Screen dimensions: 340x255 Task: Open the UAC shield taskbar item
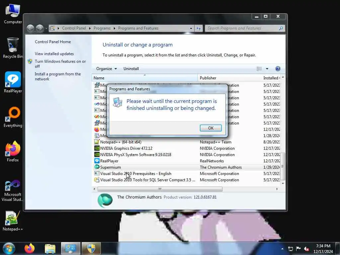[x=91, y=248]
